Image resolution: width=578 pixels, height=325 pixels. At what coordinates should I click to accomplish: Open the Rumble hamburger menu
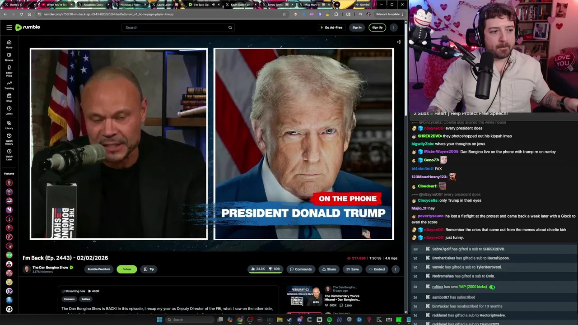(x=9, y=28)
